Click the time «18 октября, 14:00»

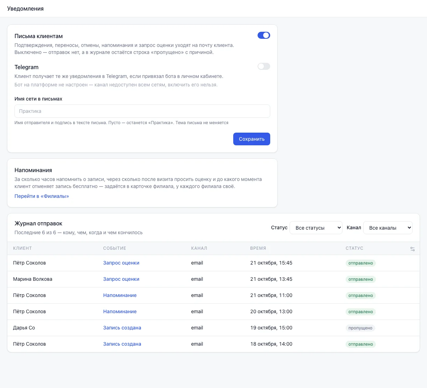coord(271,344)
